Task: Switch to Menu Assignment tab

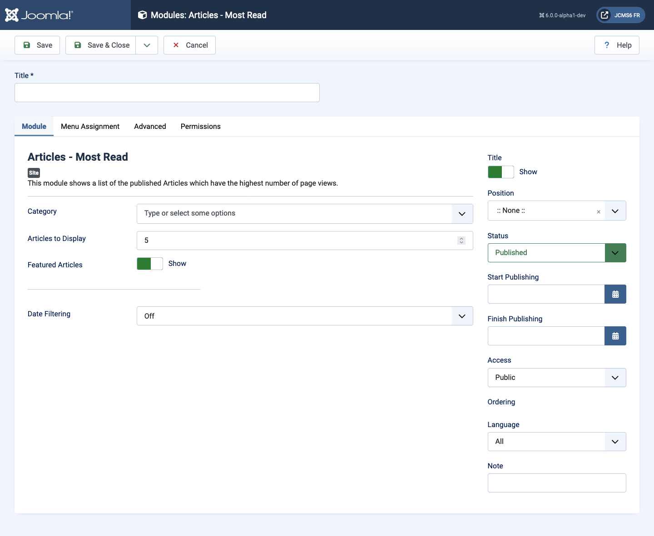Action: (x=90, y=126)
